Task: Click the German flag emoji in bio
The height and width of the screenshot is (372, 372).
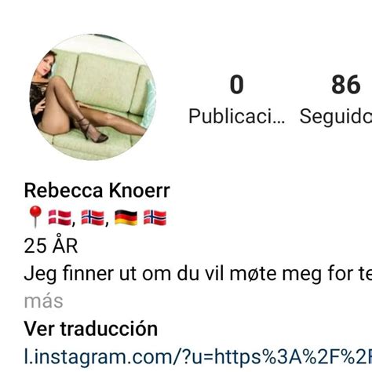Action: [126, 217]
